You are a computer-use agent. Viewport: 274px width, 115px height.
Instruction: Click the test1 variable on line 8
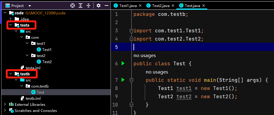[184, 88]
